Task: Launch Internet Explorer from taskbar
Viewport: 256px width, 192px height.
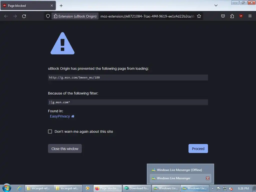Action: click(19, 188)
